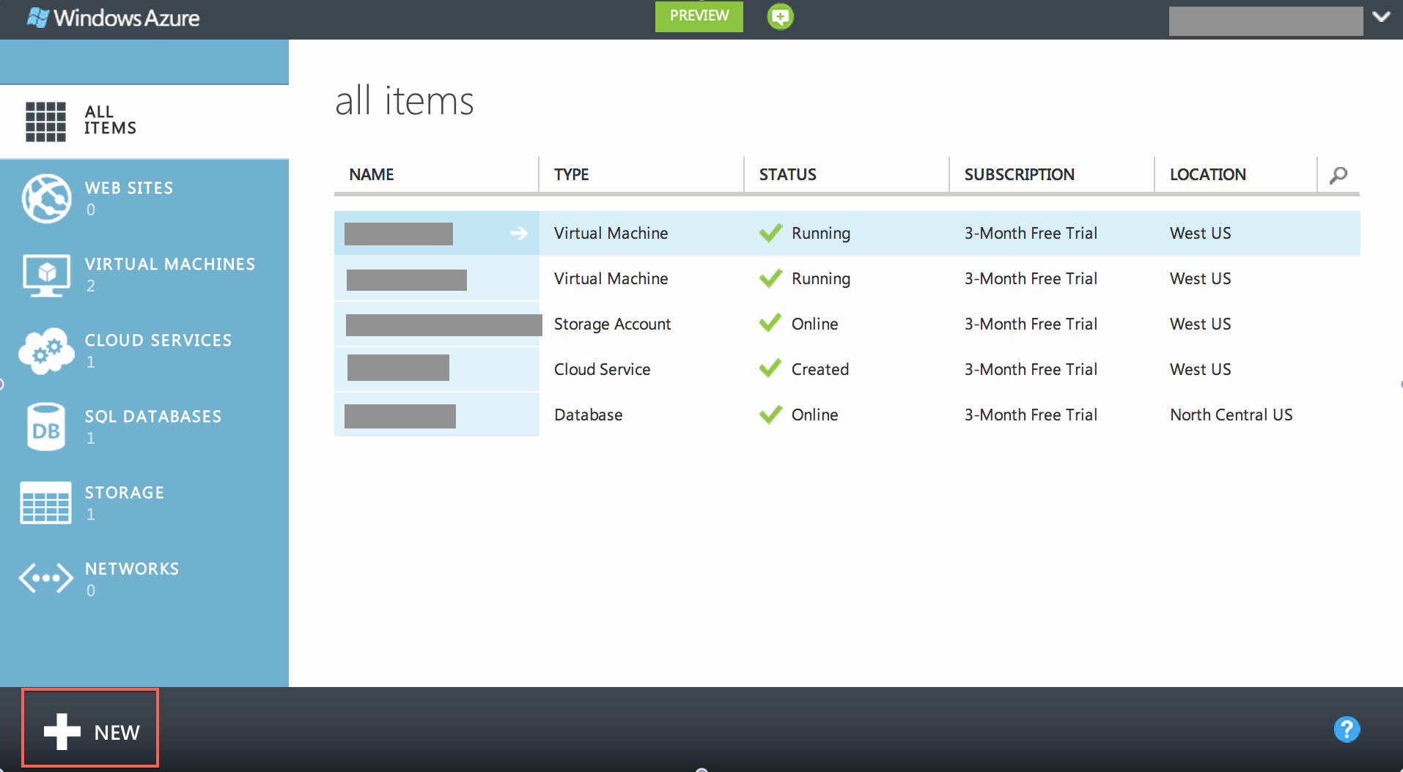The image size is (1403, 772).
Task: Click the 'Created' status text
Action: pyautogui.click(x=820, y=369)
